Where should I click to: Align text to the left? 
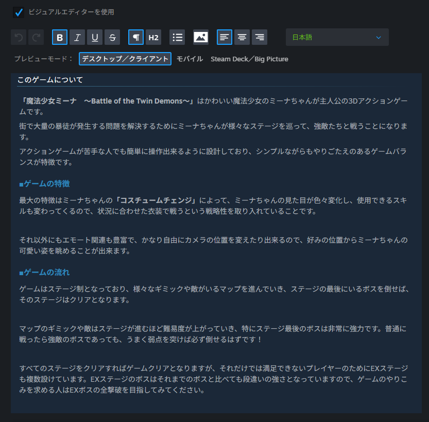(x=225, y=37)
